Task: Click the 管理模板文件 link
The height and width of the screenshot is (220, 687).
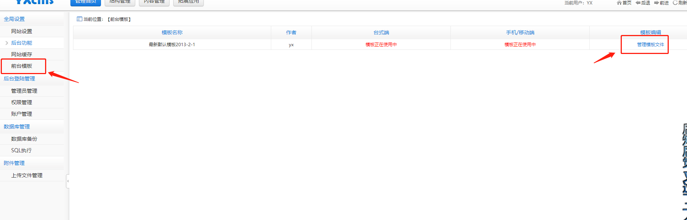Action: (650, 45)
